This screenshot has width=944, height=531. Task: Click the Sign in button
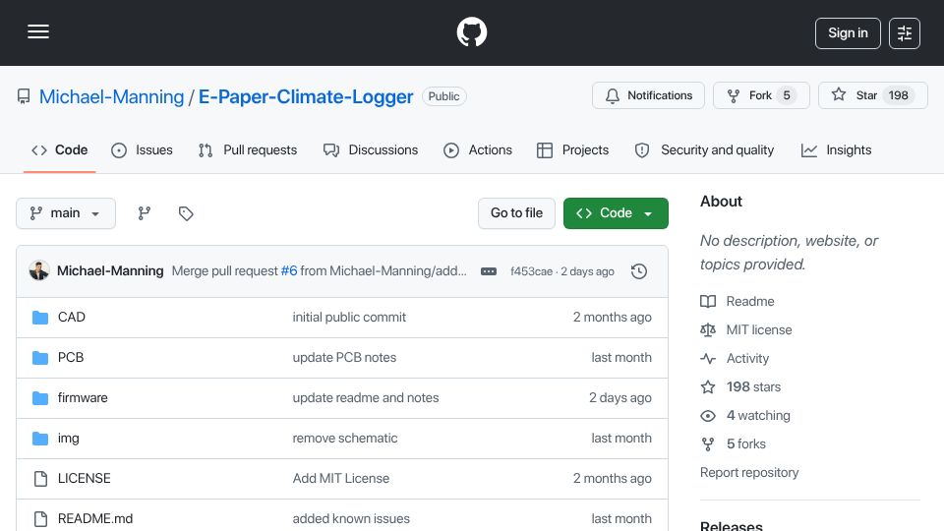(x=848, y=33)
